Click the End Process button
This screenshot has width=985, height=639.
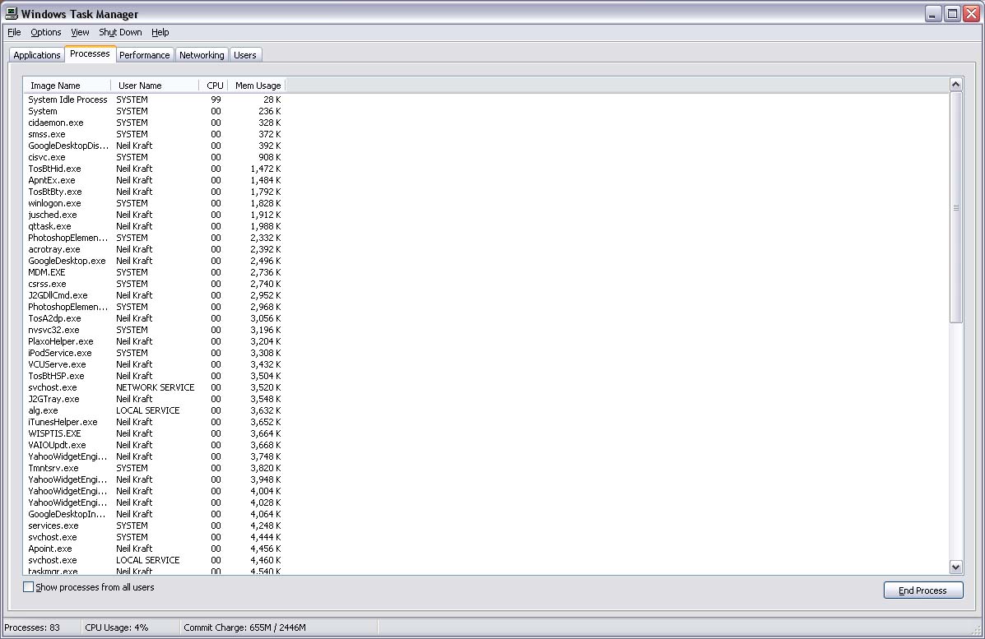[922, 590]
